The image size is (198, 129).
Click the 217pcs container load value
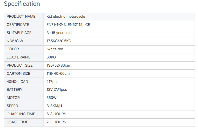pyautogui.click(x=53, y=82)
